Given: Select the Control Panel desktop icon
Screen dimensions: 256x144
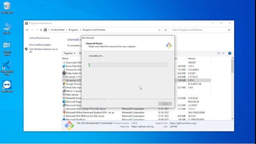Looking at the screenshot, I should (x=7, y=49).
